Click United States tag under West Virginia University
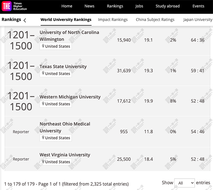Screen dimensions: 213x190 (56, 162)
